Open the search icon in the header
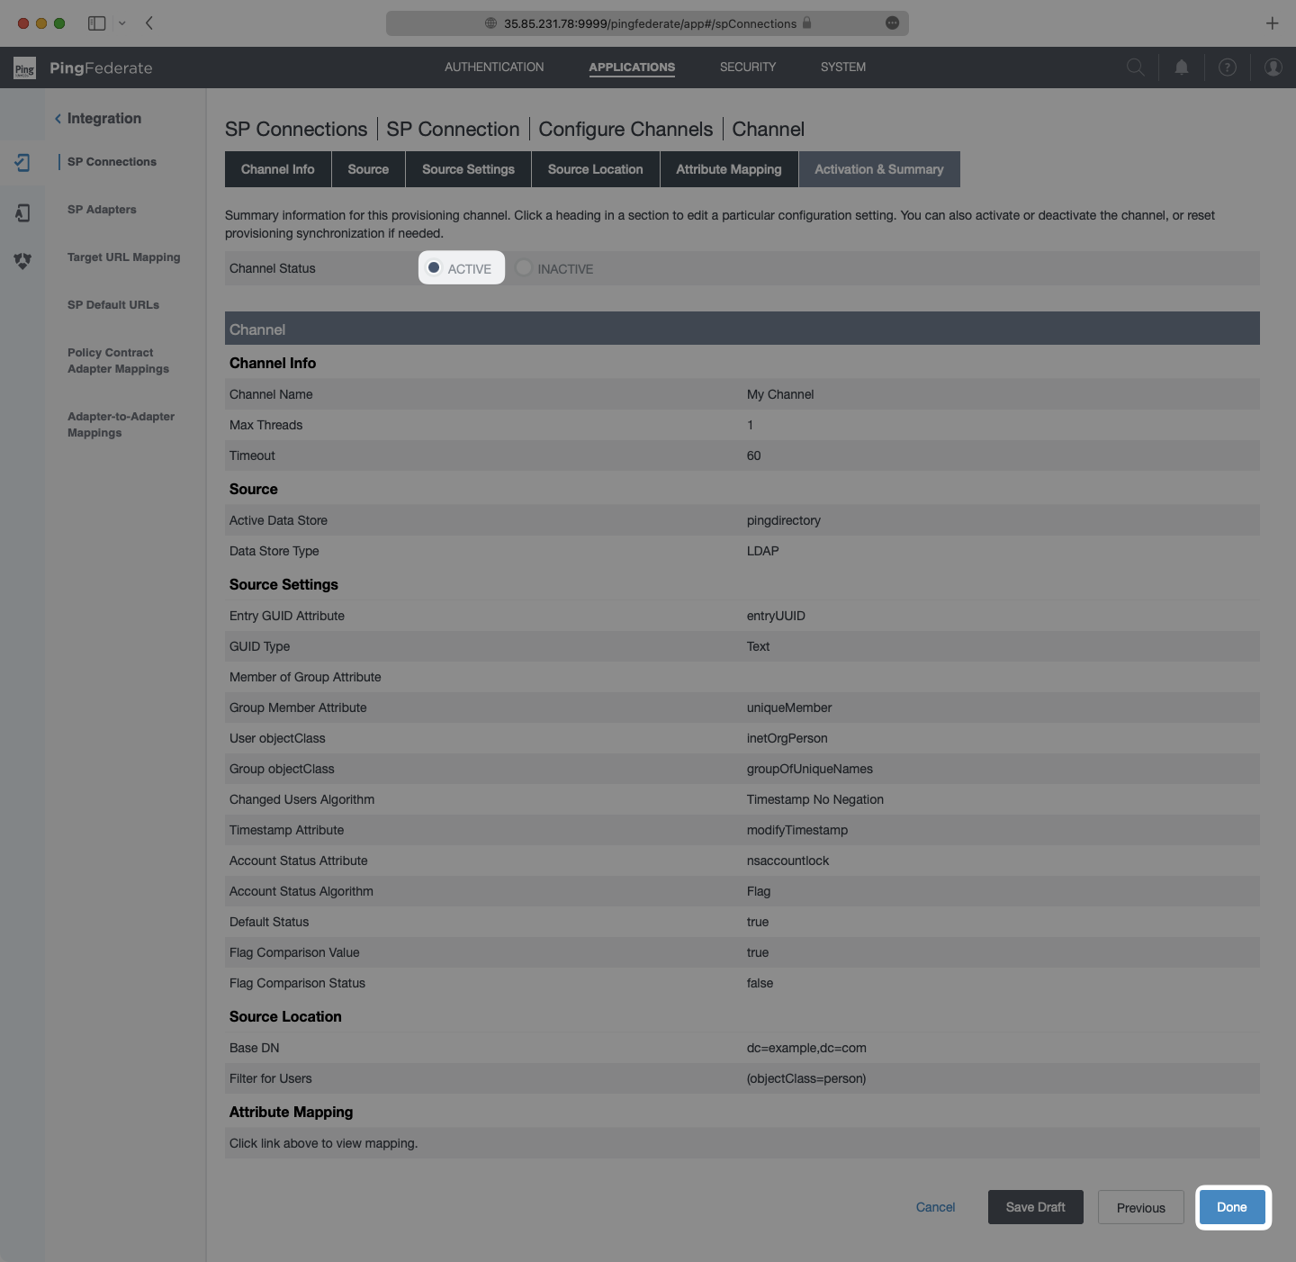Screen dimensions: 1296x1262 point(1136,67)
